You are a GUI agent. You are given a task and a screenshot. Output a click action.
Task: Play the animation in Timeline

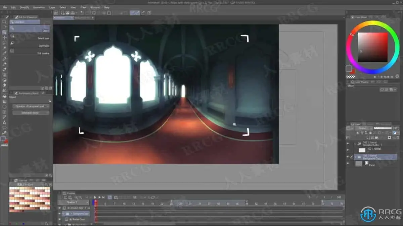(x=95, y=197)
